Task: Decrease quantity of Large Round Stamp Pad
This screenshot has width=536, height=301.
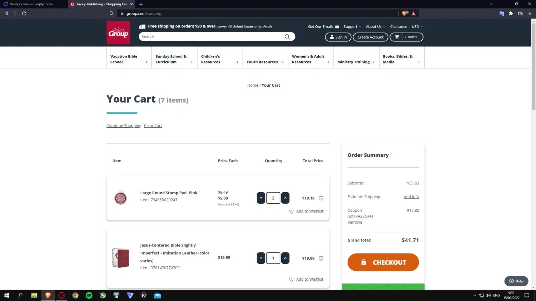Action: click(261, 198)
